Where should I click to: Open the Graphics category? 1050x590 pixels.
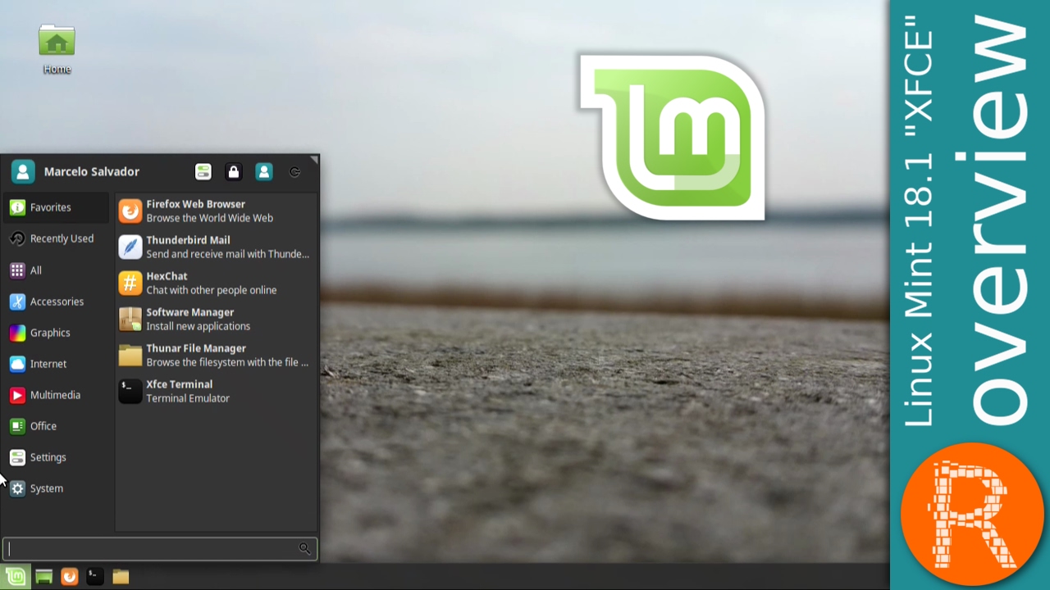(57, 332)
